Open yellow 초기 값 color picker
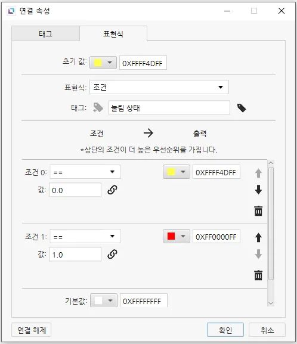Screen dimensions: 297x344 [103, 63]
